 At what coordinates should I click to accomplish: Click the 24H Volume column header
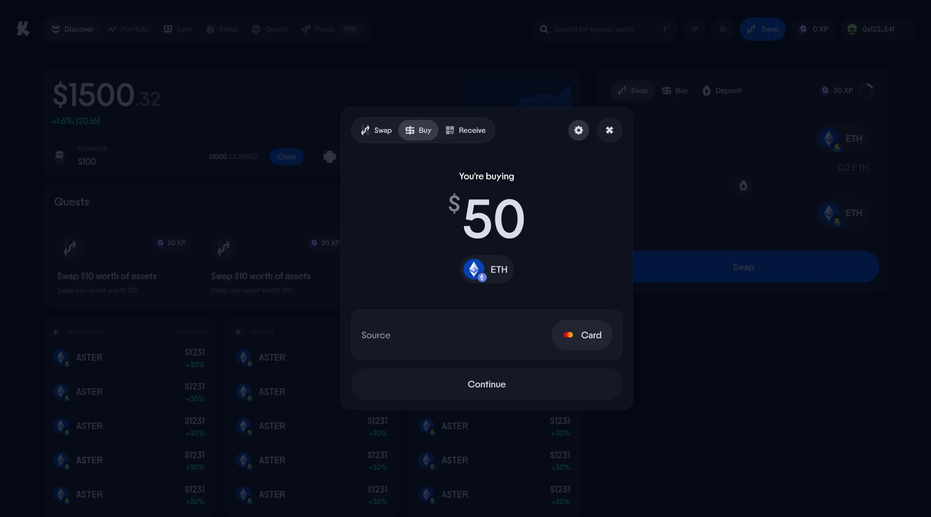[x=192, y=332]
